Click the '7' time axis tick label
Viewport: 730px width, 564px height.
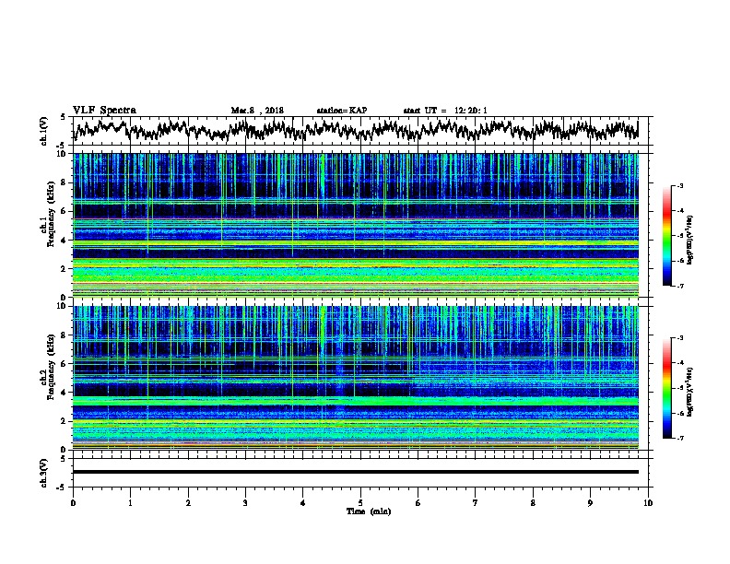coord(476,502)
